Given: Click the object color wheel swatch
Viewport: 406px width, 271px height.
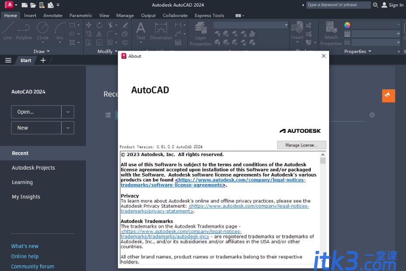Looking at the screenshot, I should click(347, 25).
